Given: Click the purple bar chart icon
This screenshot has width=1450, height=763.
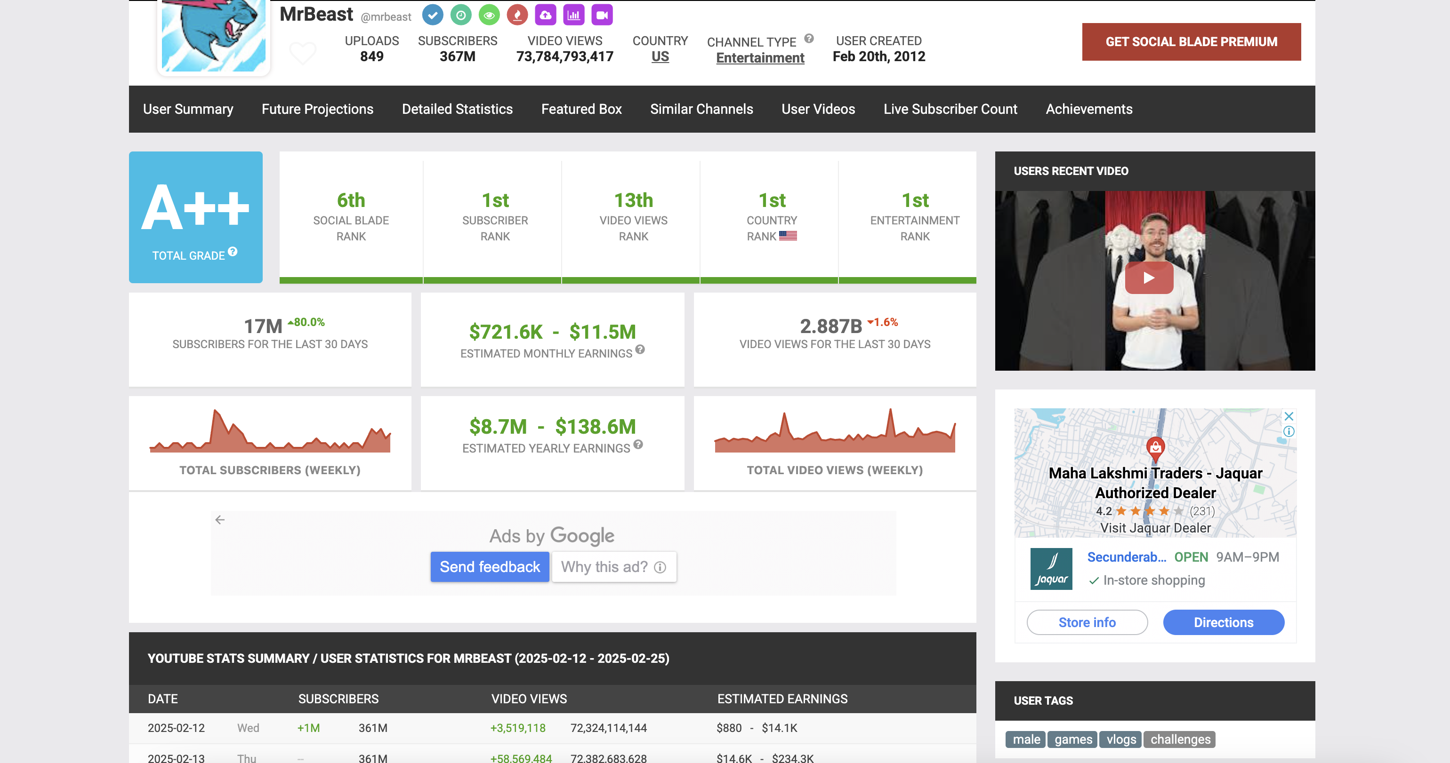Looking at the screenshot, I should coord(573,15).
